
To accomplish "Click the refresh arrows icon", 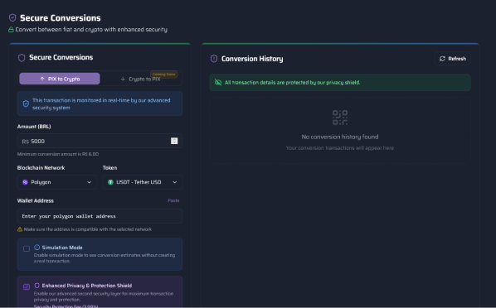I will coord(442,59).
